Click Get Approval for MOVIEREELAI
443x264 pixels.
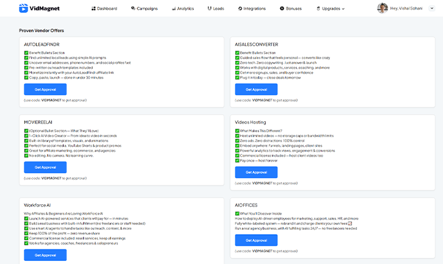(x=45, y=167)
